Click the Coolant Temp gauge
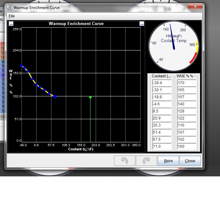The image size is (220, 222). (173, 46)
